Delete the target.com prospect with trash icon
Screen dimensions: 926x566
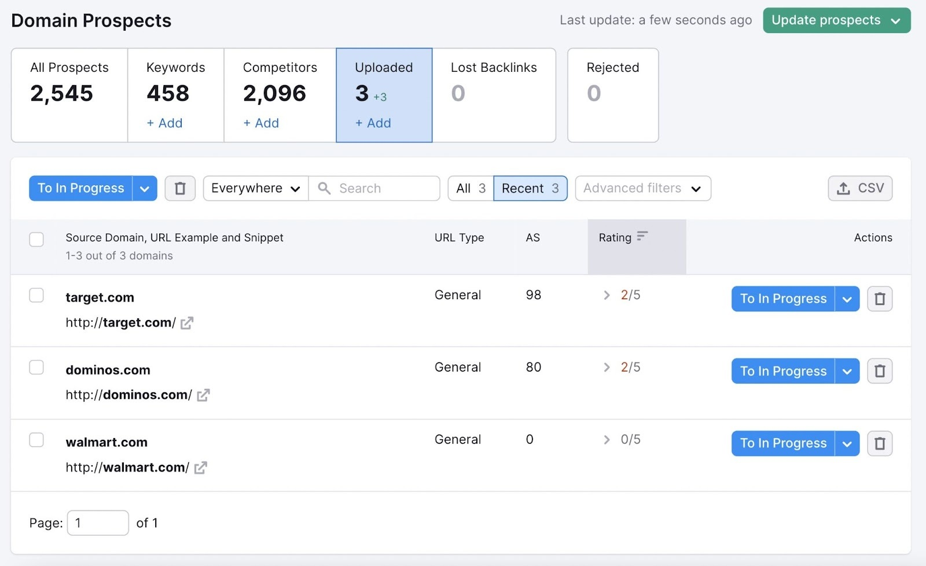pyautogui.click(x=879, y=299)
